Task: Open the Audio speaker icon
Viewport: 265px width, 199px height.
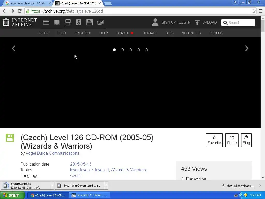Action: (x=79, y=22)
